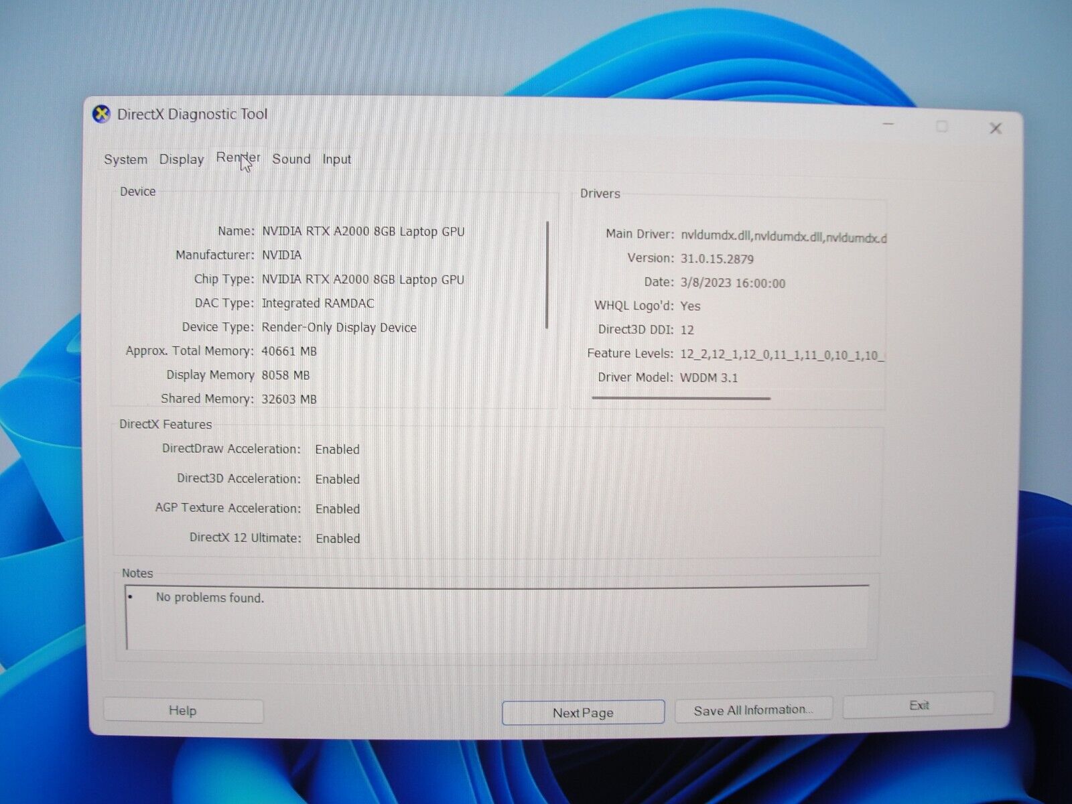Click the Device panel vertical scrollbar
The height and width of the screenshot is (804, 1072).
pyautogui.click(x=547, y=275)
